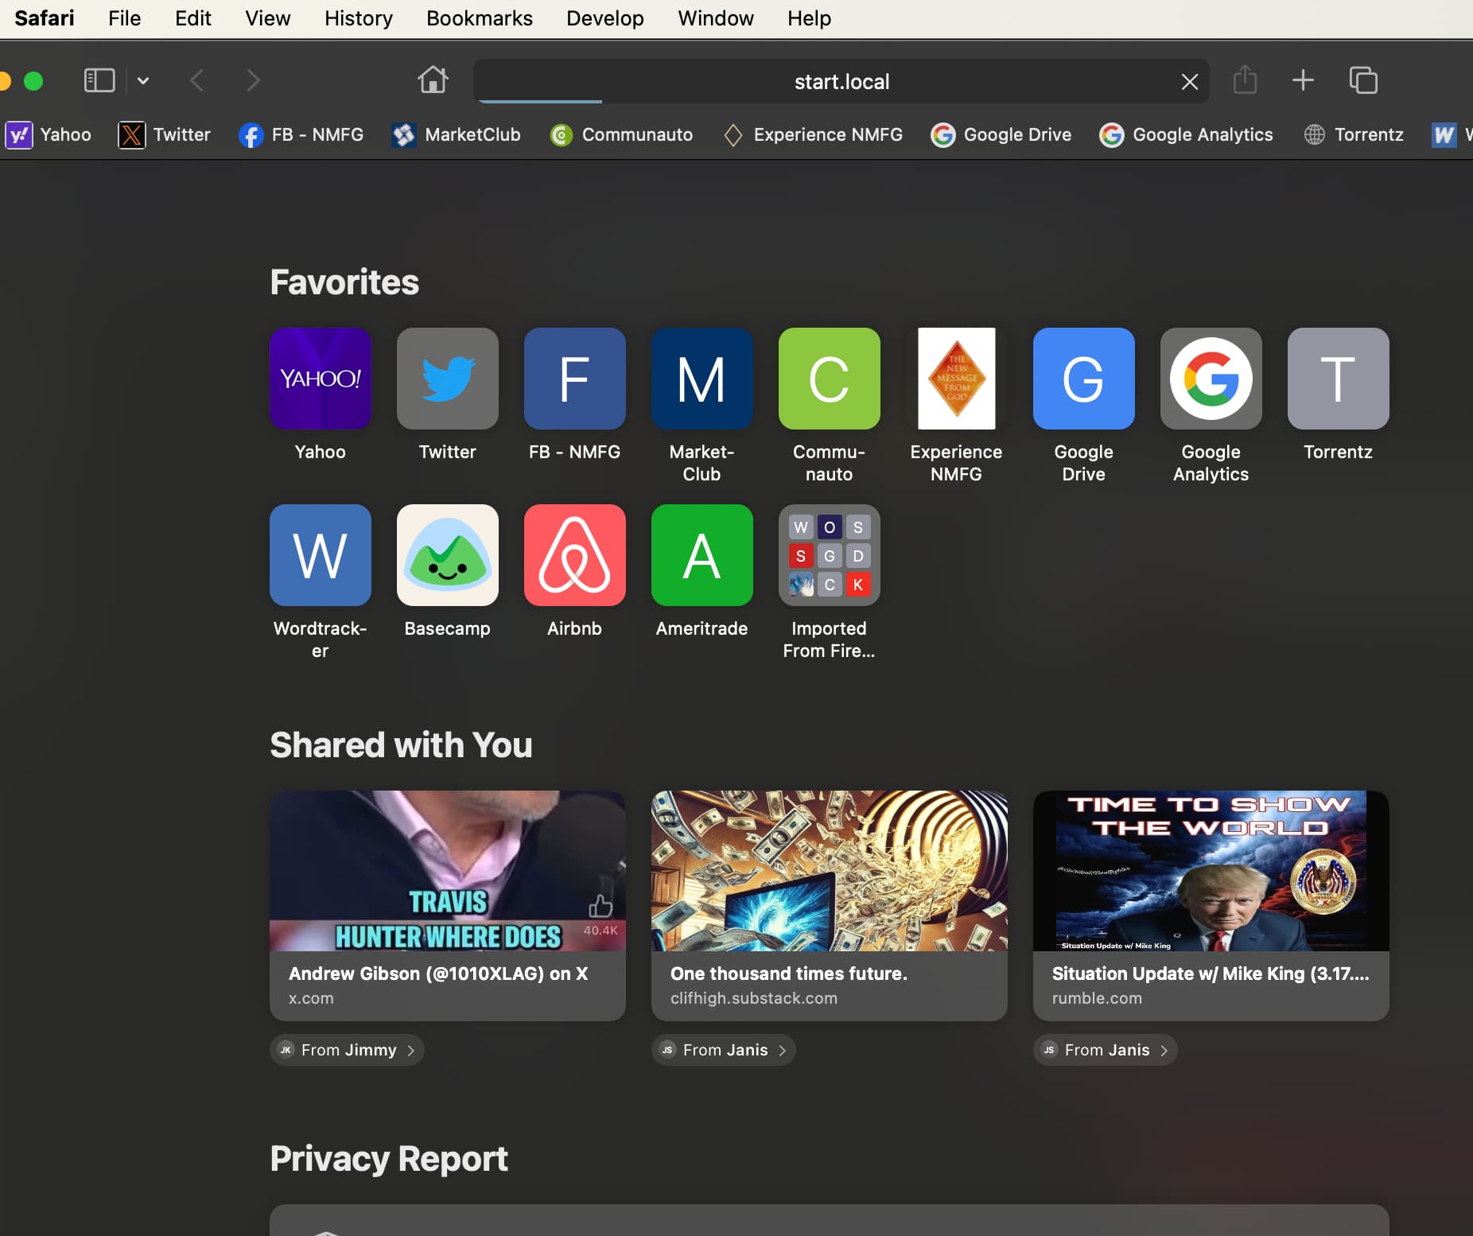
Task: Go to the home page
Action: coord(433,80)
